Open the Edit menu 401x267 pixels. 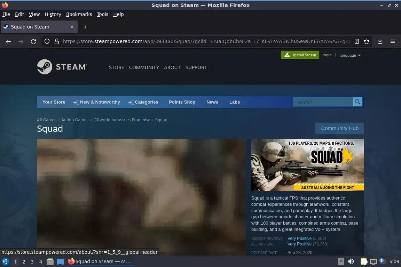click(19, 14)
